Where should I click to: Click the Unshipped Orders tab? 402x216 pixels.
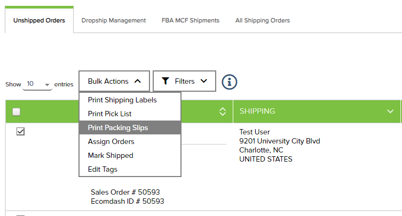[39, 20]
